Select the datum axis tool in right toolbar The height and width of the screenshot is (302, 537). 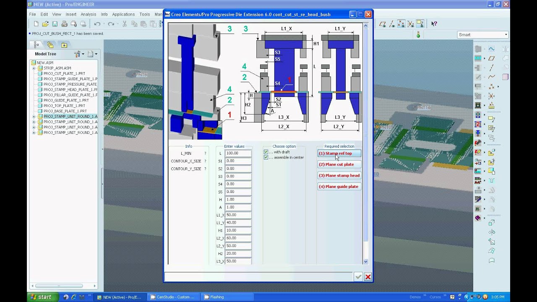(491, 68)
